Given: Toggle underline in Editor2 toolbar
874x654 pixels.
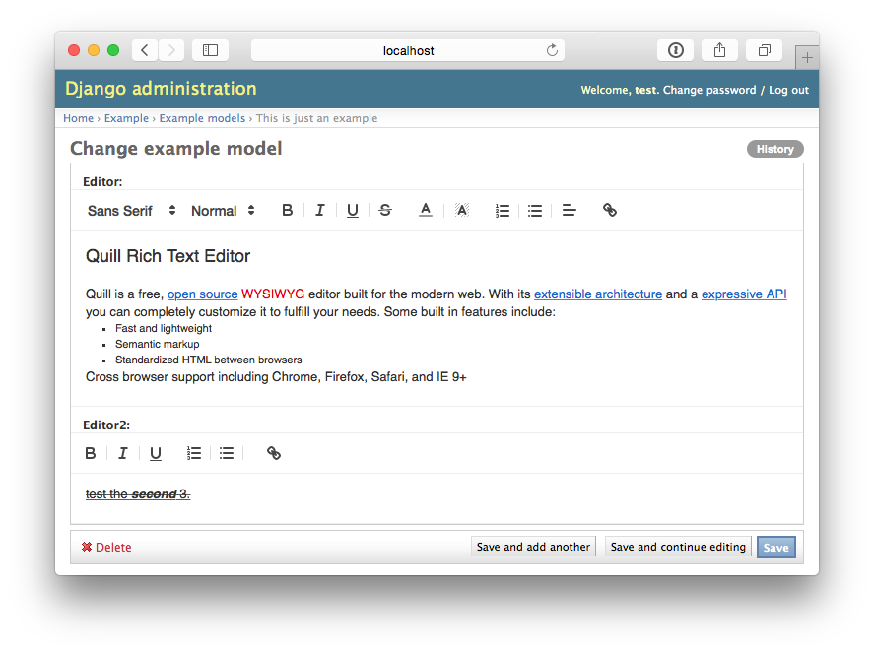Looking at the screenshot, I should click(x=156, y=453).
